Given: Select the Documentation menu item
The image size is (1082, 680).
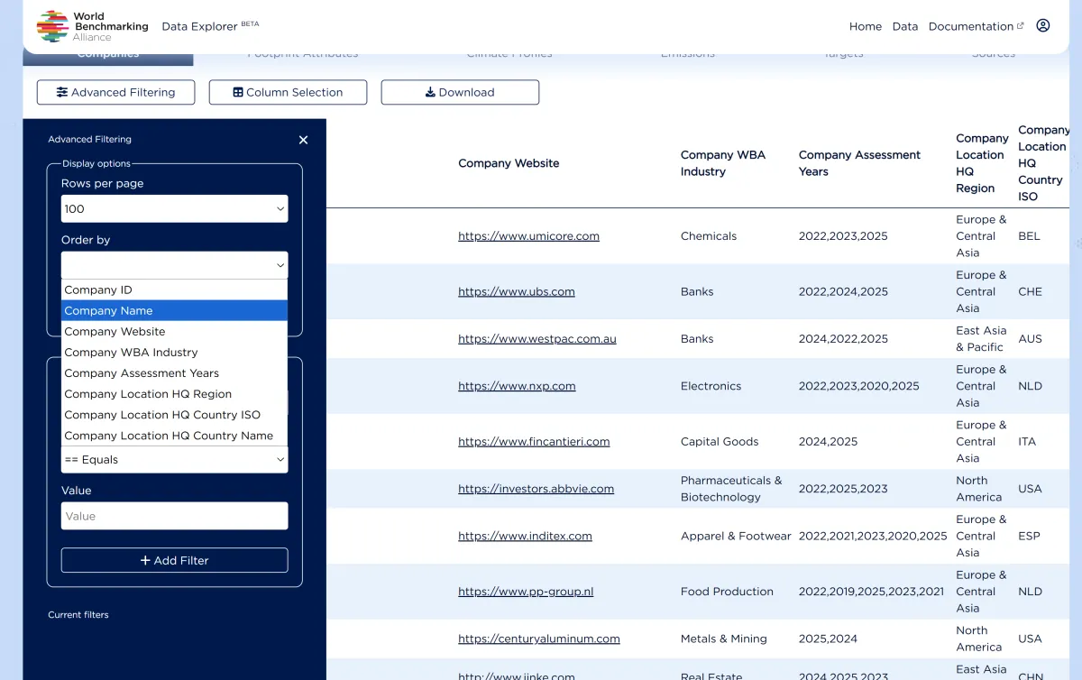Looking at the screenshot, I should tap(970, 26).
